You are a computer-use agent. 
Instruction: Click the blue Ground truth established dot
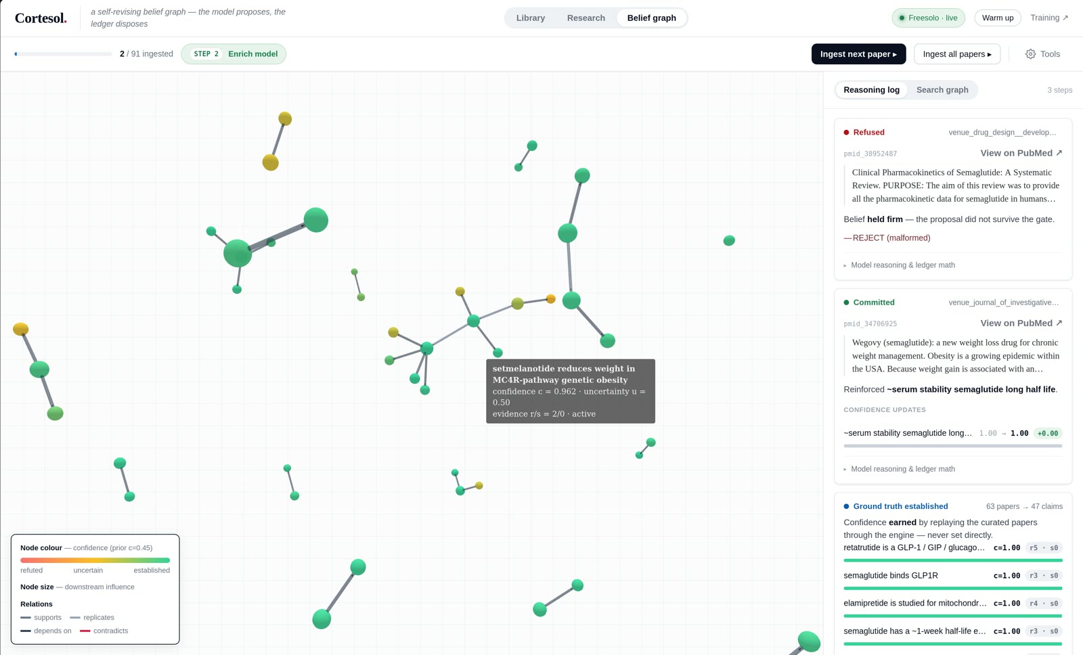tap(846, 506)
